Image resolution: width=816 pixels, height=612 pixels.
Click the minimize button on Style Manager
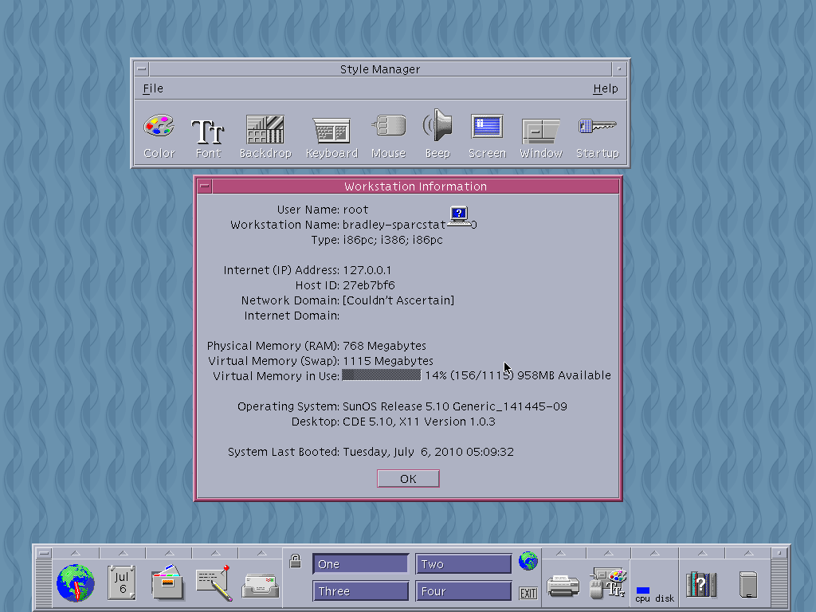619,69
